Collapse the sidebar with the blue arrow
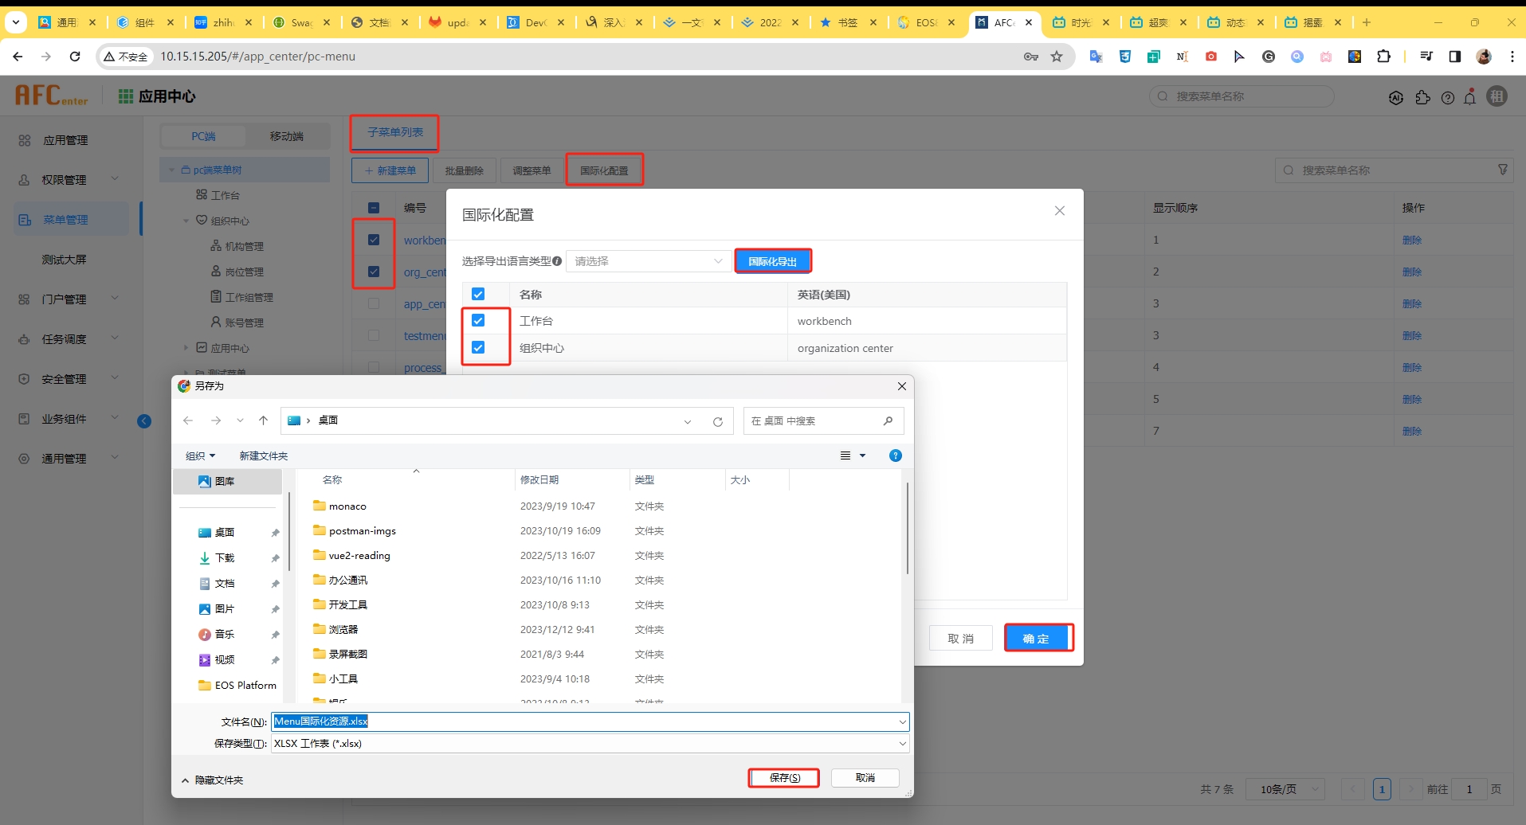This screenshot has width=1526, height=825. pyautogui.click(x=144, y=421)
